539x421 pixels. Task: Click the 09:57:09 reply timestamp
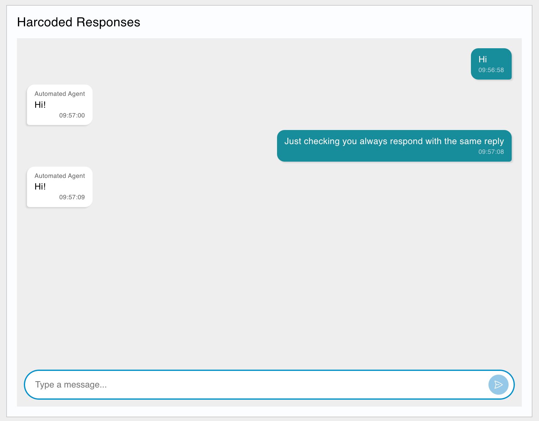coord(72,197)
